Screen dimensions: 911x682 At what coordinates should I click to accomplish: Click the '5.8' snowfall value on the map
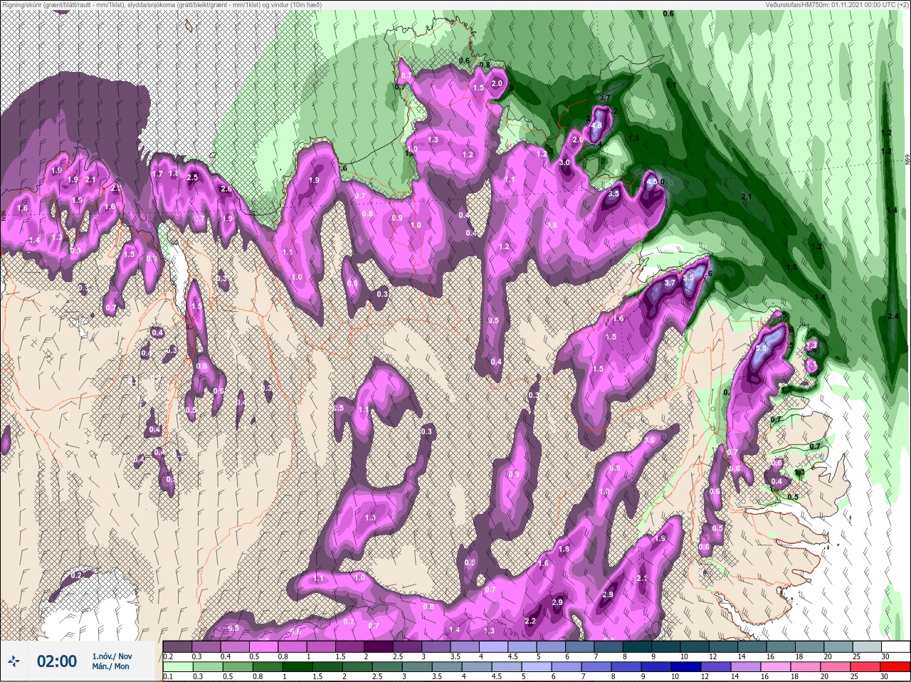click(x=760, y=348)
